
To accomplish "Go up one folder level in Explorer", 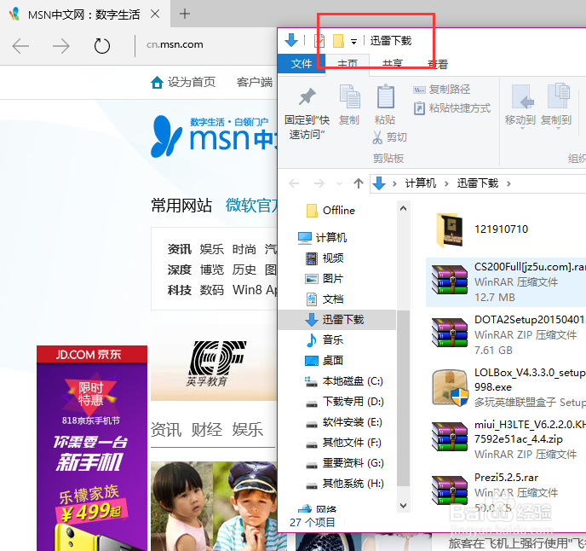I will click(359, 183).
